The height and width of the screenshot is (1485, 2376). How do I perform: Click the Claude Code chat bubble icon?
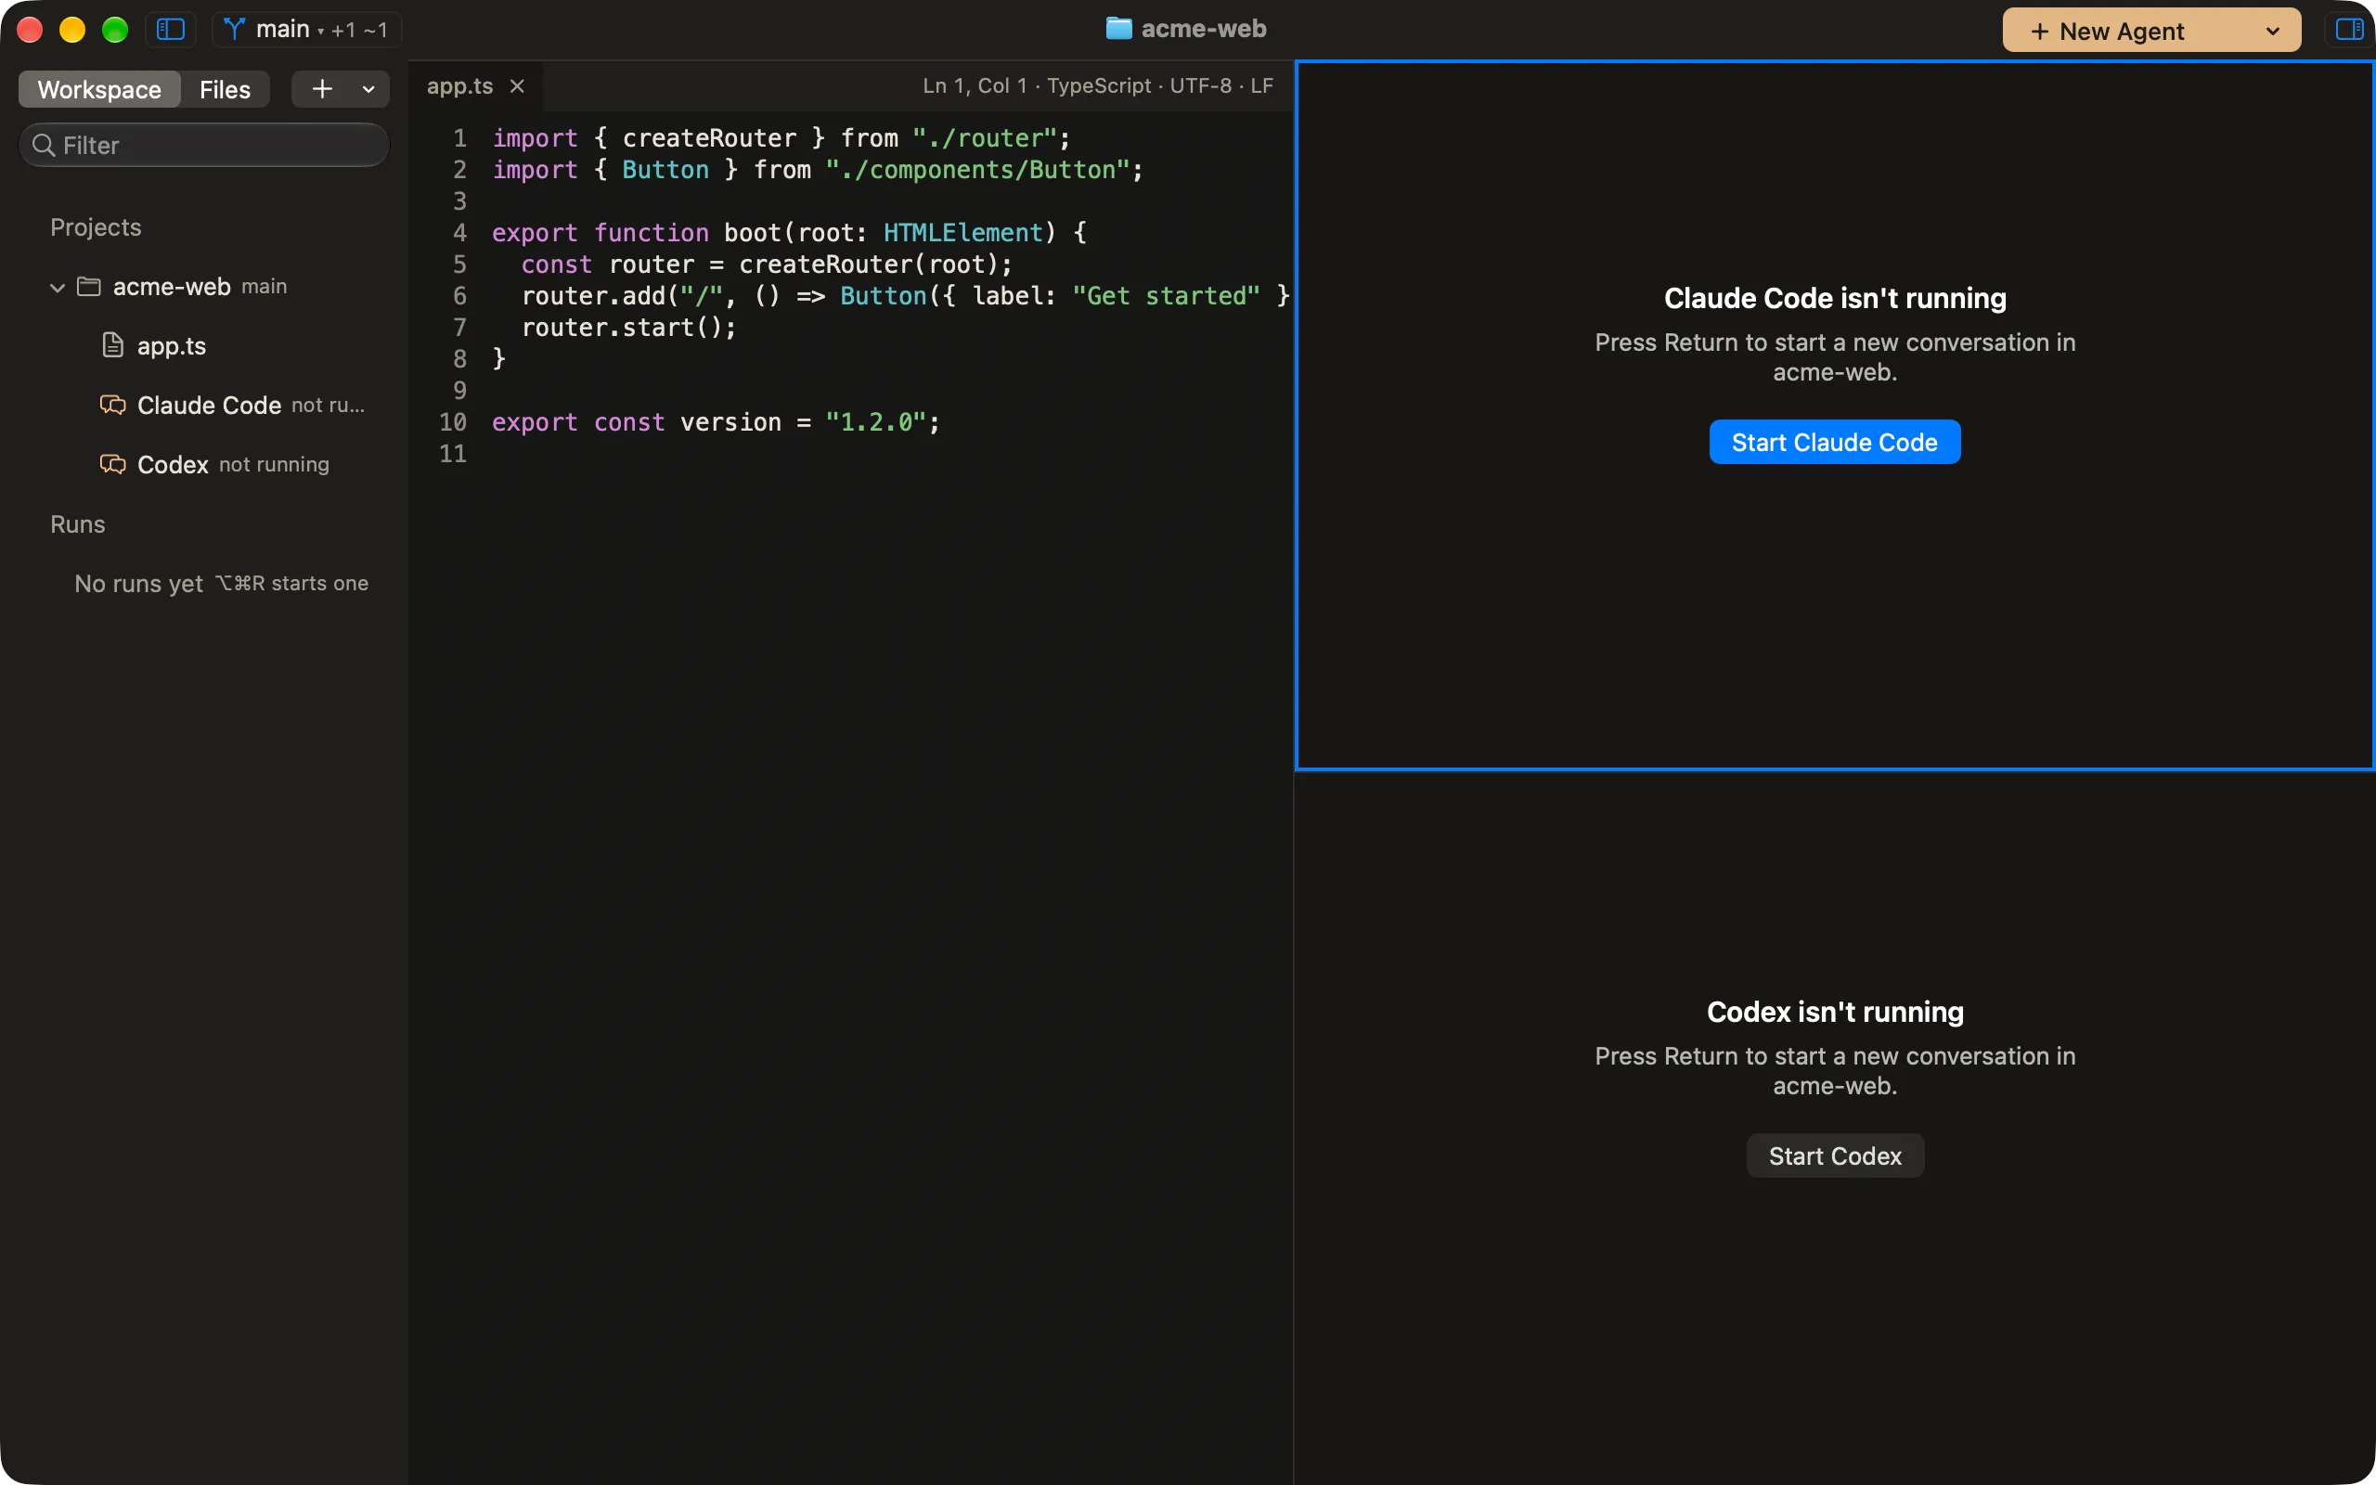113,405
